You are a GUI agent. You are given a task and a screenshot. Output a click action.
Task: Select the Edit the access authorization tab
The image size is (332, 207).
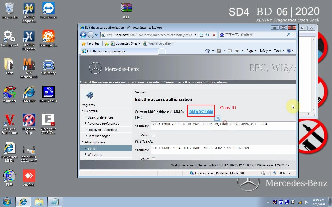119,51
